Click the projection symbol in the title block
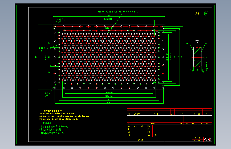231x149 pixels. tap(208, 139)
